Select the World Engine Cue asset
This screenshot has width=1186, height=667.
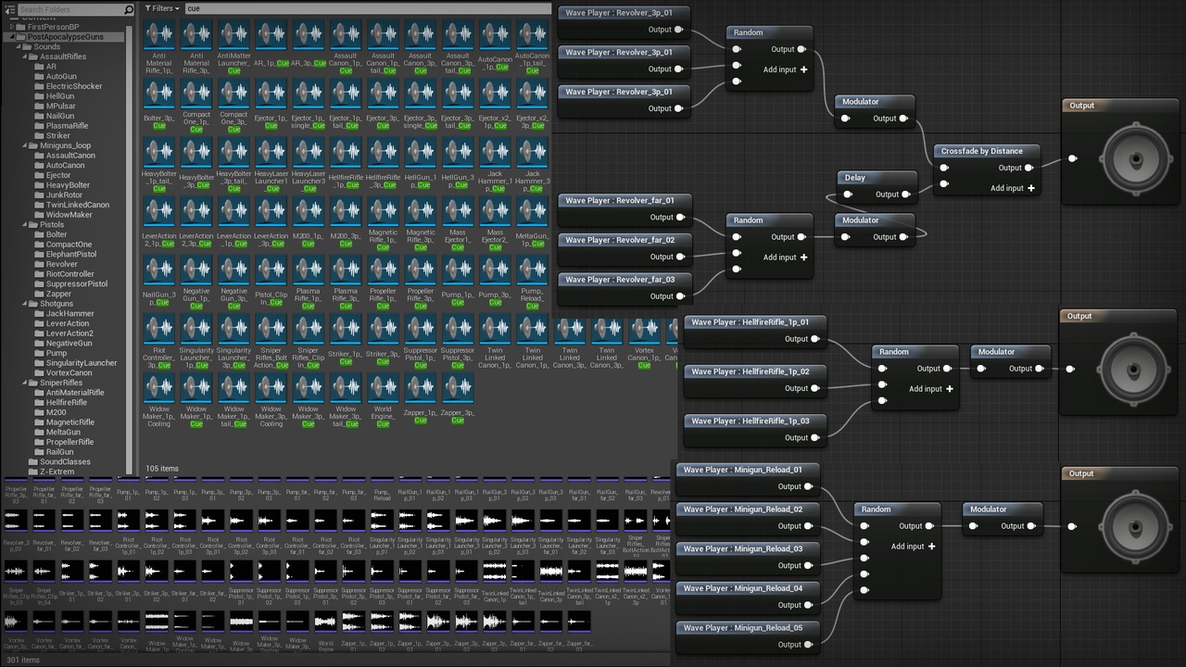pos(383,399)
